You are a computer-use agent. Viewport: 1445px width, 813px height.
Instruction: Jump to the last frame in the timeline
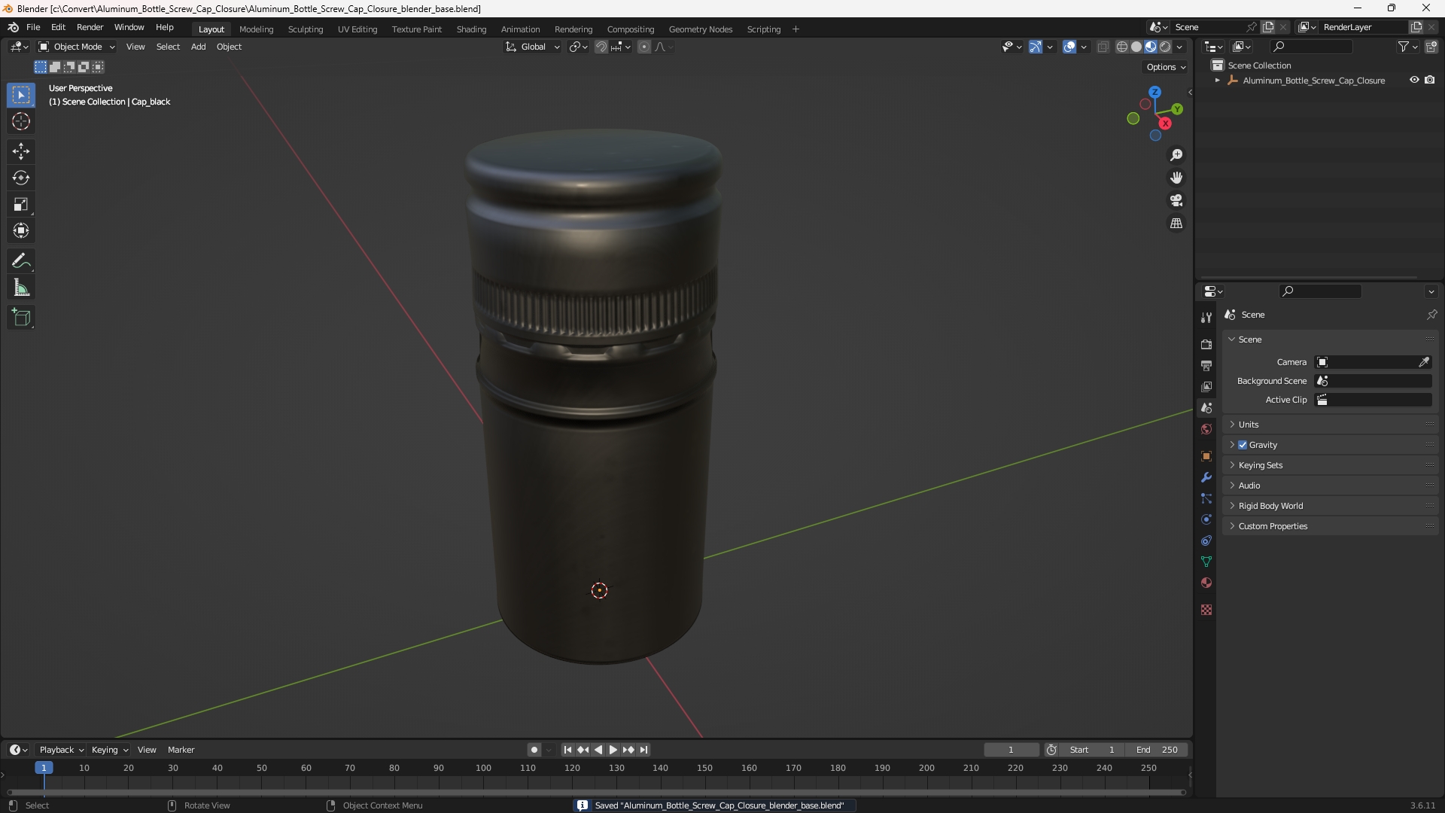coord(644,750)
